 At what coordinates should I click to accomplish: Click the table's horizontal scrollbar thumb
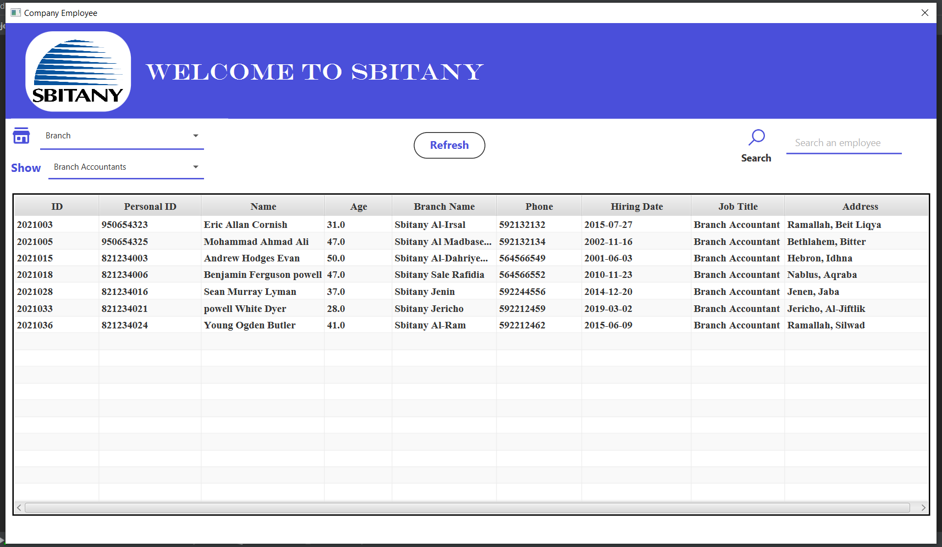[467, 507]
